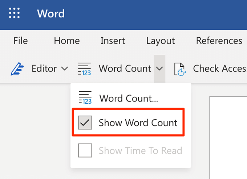Click the Word Count icon in the ribbon
The height and width of the screenshot is (179, 247).
click(85, 68)
